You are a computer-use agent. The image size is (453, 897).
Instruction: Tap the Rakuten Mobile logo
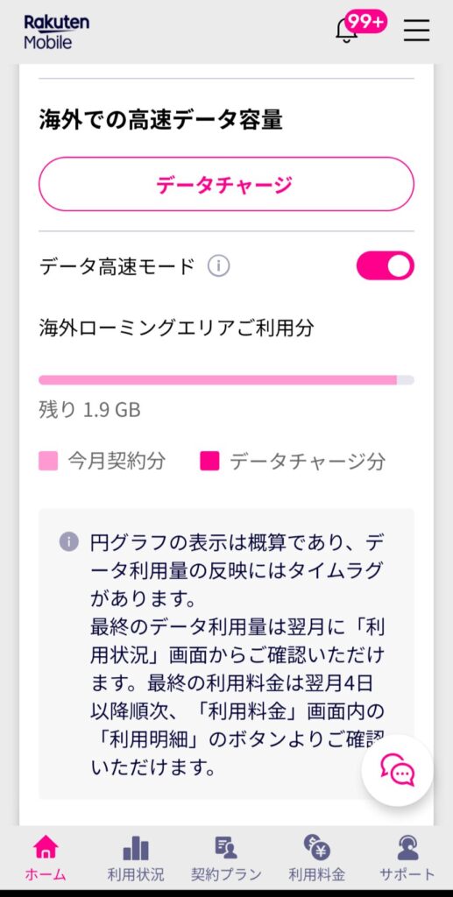(56, 32)
